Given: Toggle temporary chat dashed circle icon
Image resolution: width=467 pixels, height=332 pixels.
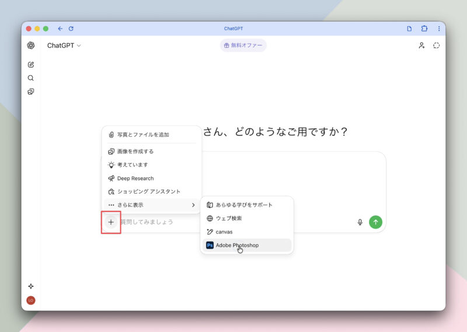Looking at the screenshot, I should click(436, 46).
